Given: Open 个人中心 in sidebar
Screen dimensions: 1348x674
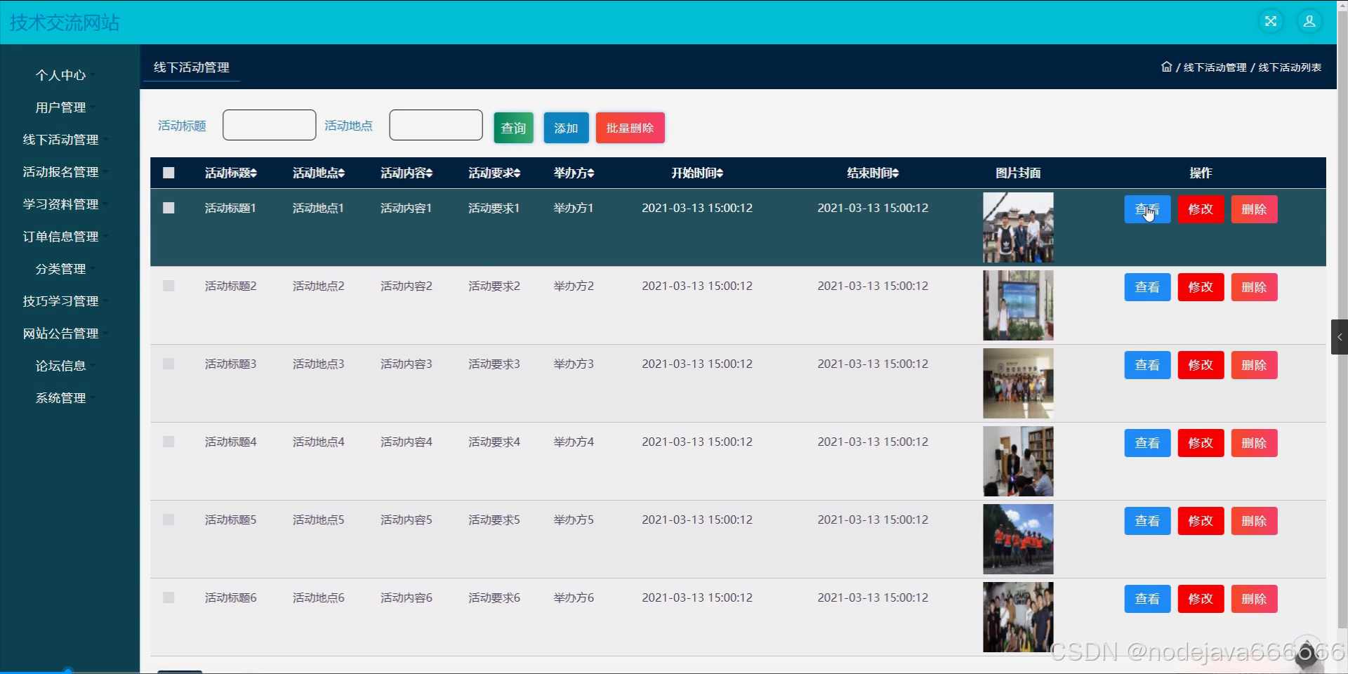Looking at the screenshot, I should click(61, 75).
